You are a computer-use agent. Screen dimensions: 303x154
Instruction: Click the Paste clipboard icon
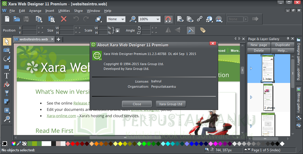click(x=51, y=19)
